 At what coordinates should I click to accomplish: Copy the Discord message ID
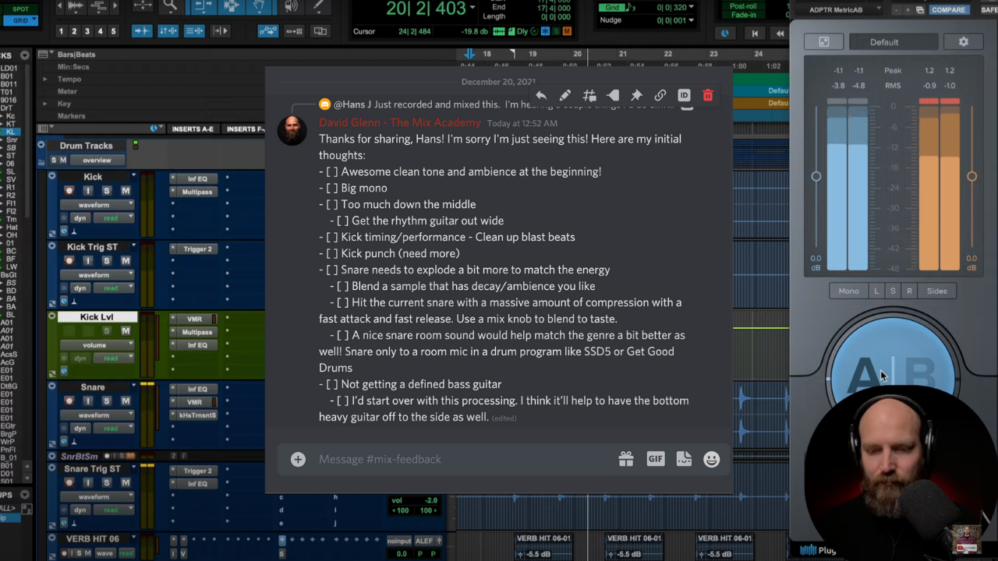(x=684, y=95)
